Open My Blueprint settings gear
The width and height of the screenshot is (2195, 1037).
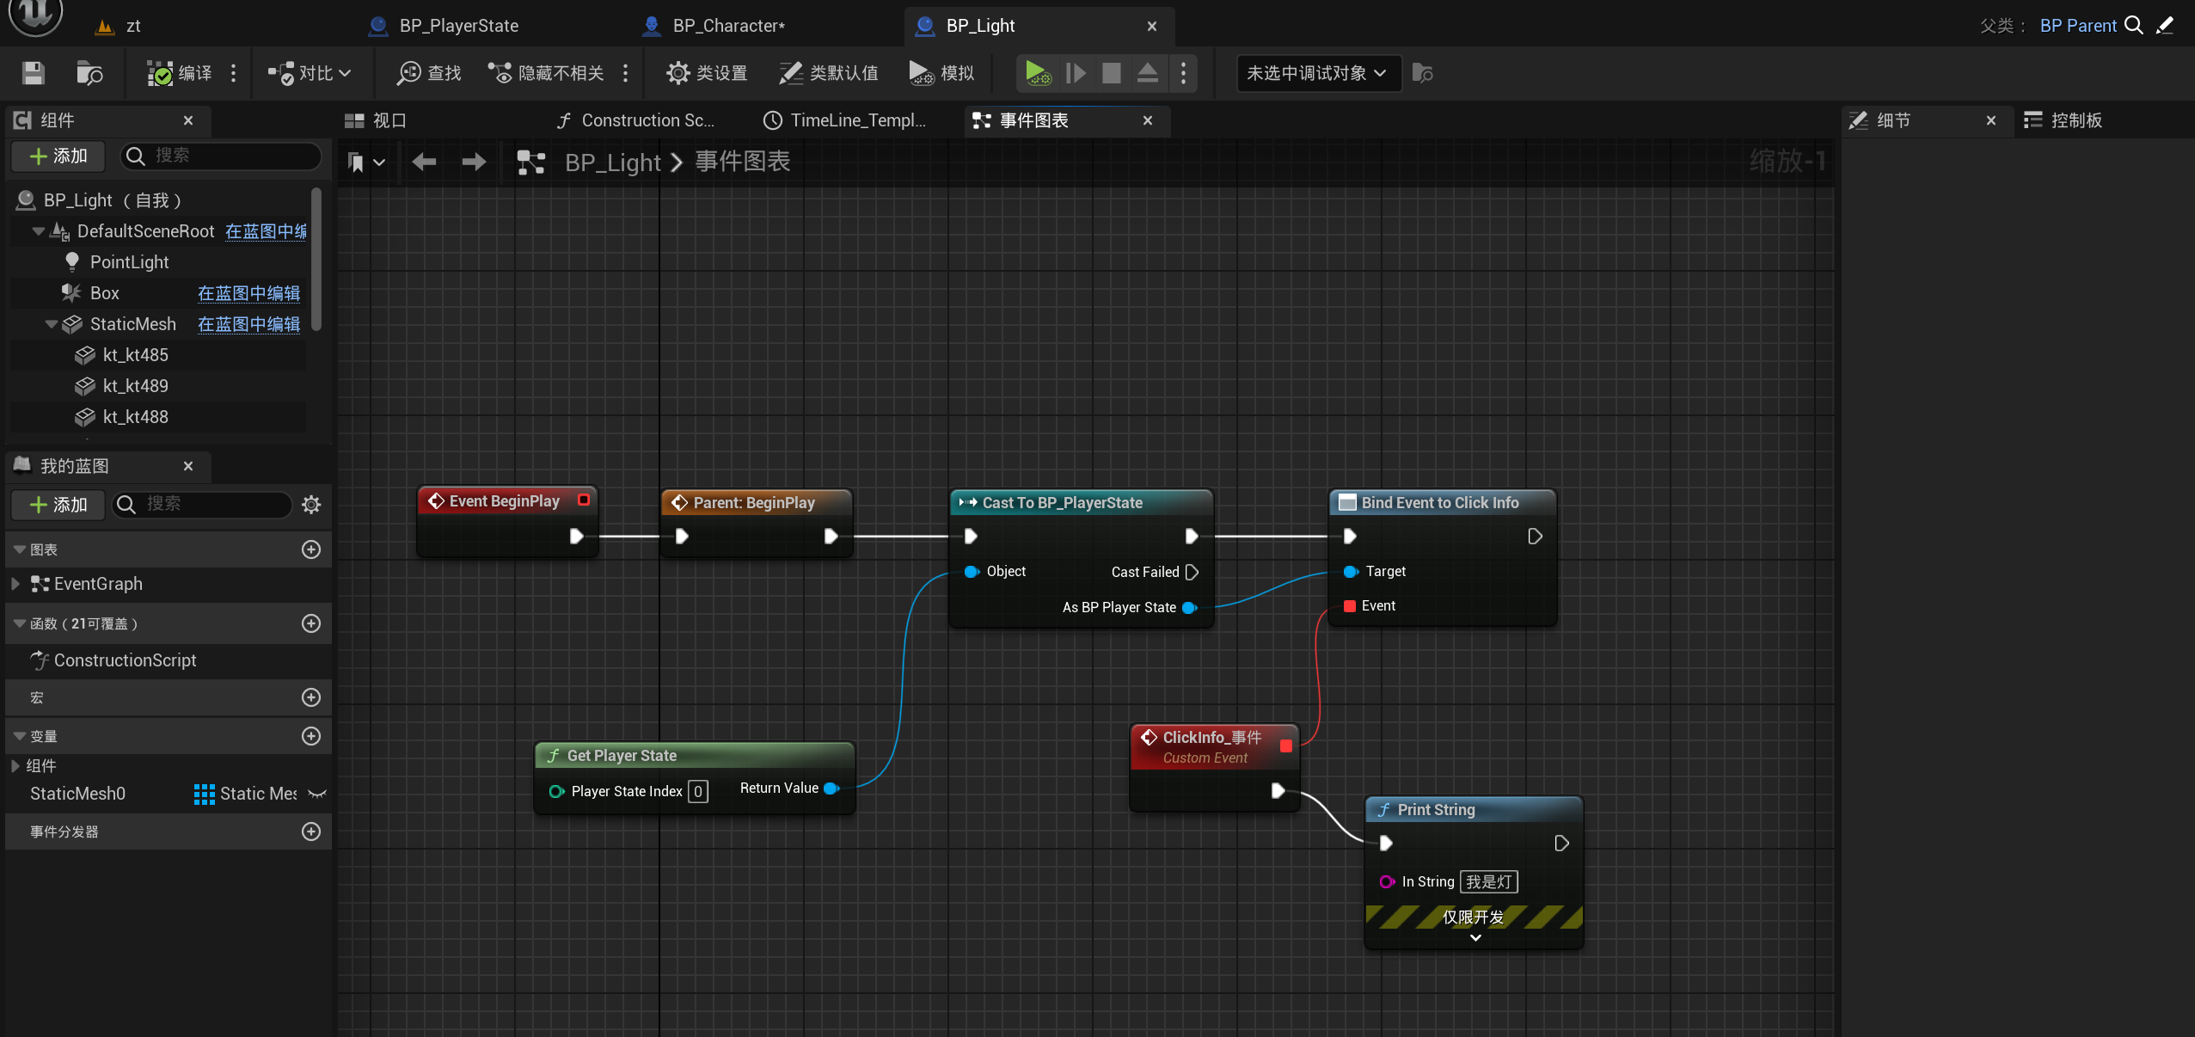[x=311, y=505]
